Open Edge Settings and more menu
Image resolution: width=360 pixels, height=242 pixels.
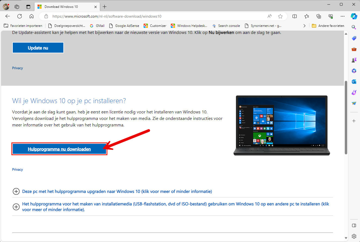(343, 16)
